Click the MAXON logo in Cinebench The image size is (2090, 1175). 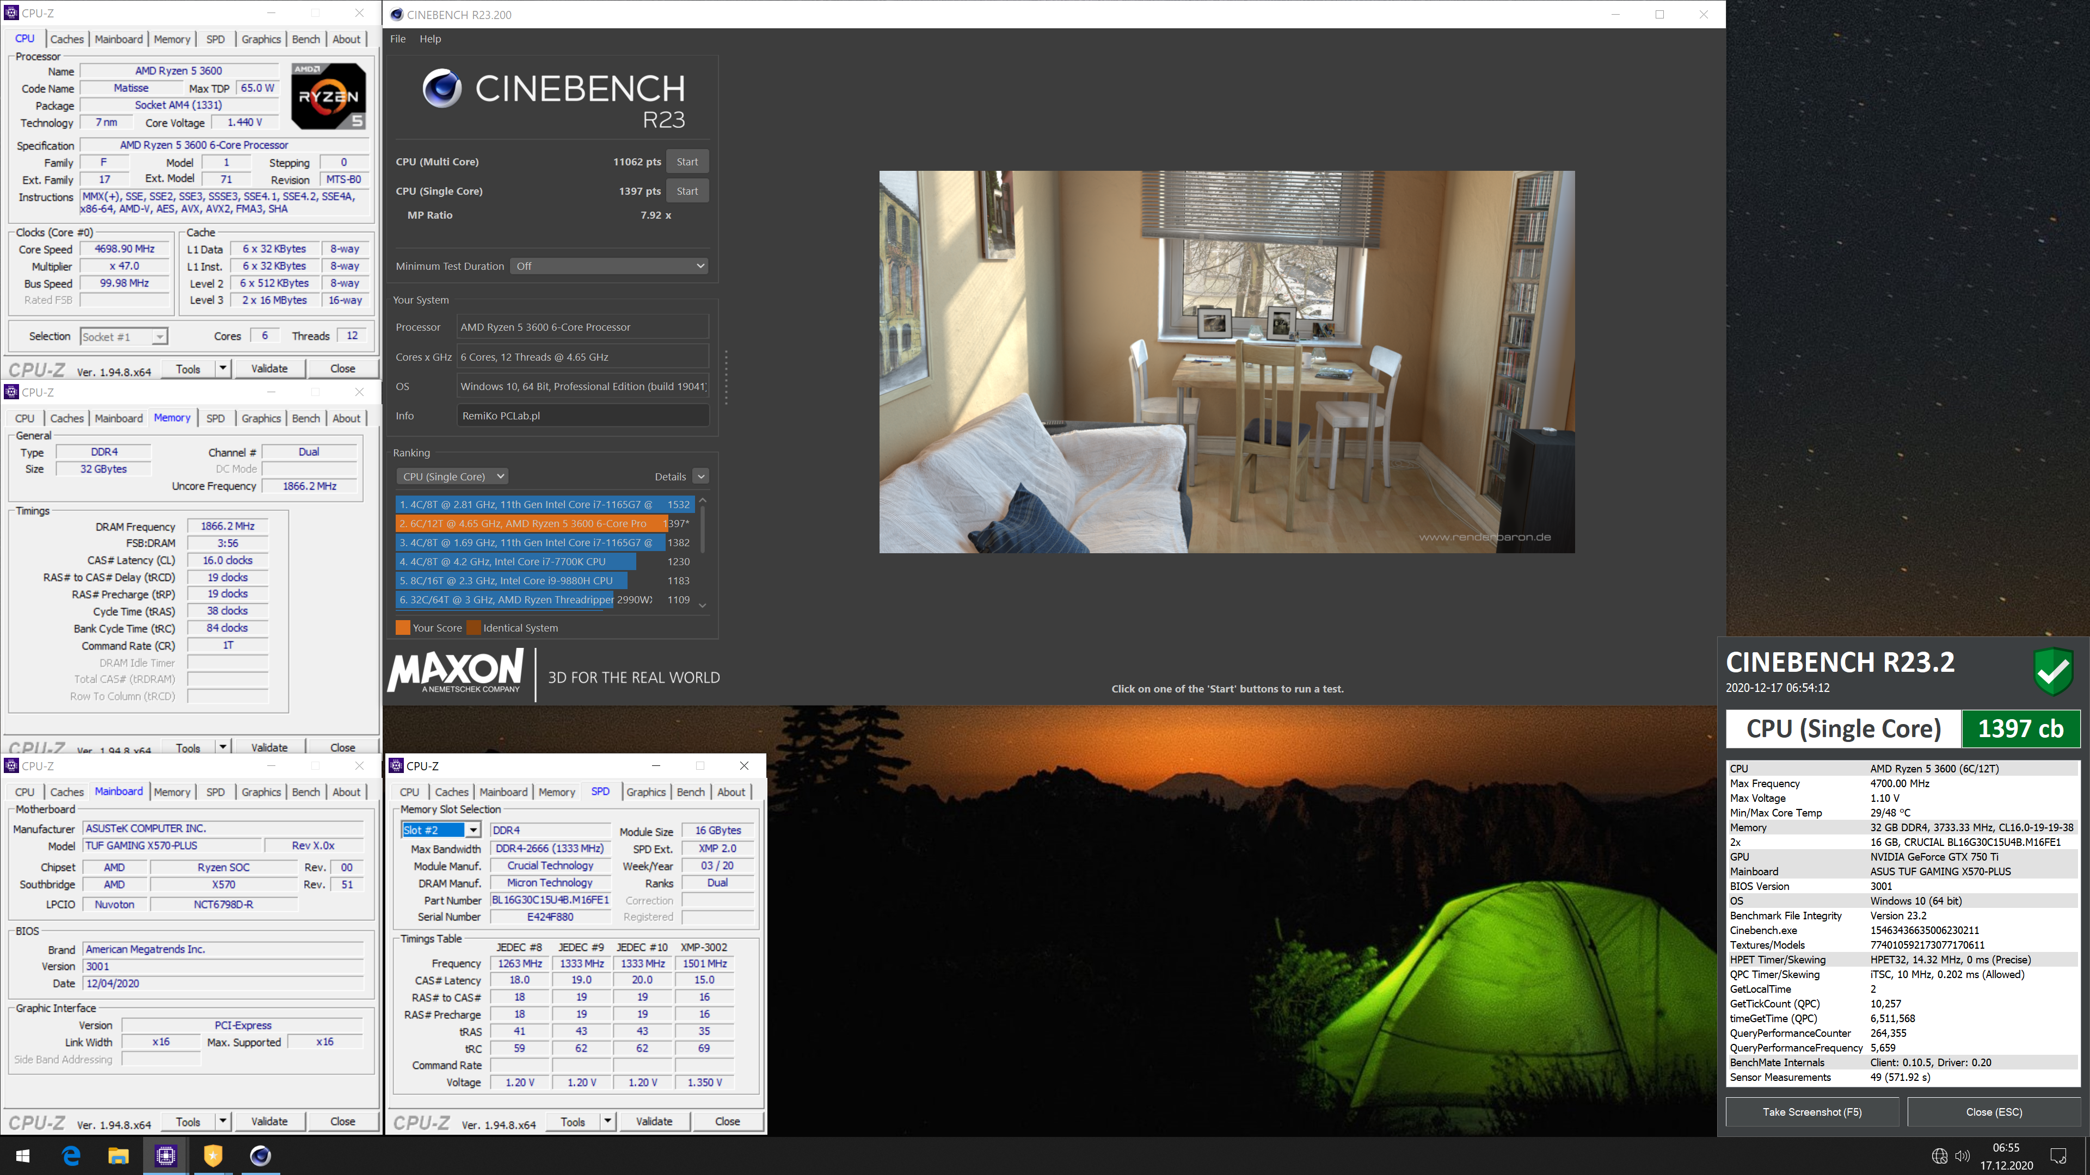[456, 672]
